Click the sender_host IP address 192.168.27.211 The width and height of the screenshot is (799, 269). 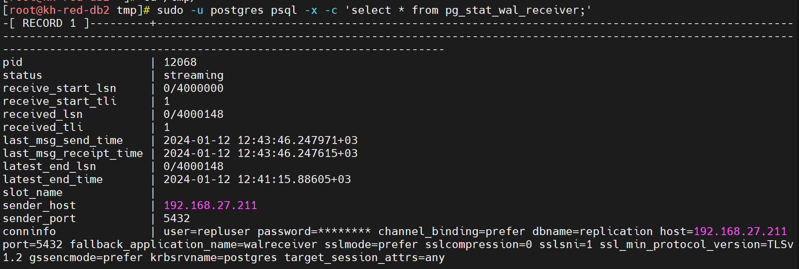pos(210,205)
